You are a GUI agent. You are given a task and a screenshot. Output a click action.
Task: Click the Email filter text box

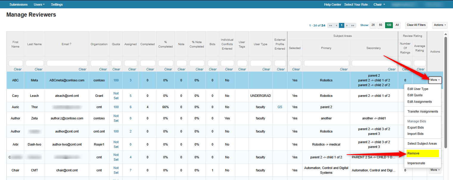point(67,63)
